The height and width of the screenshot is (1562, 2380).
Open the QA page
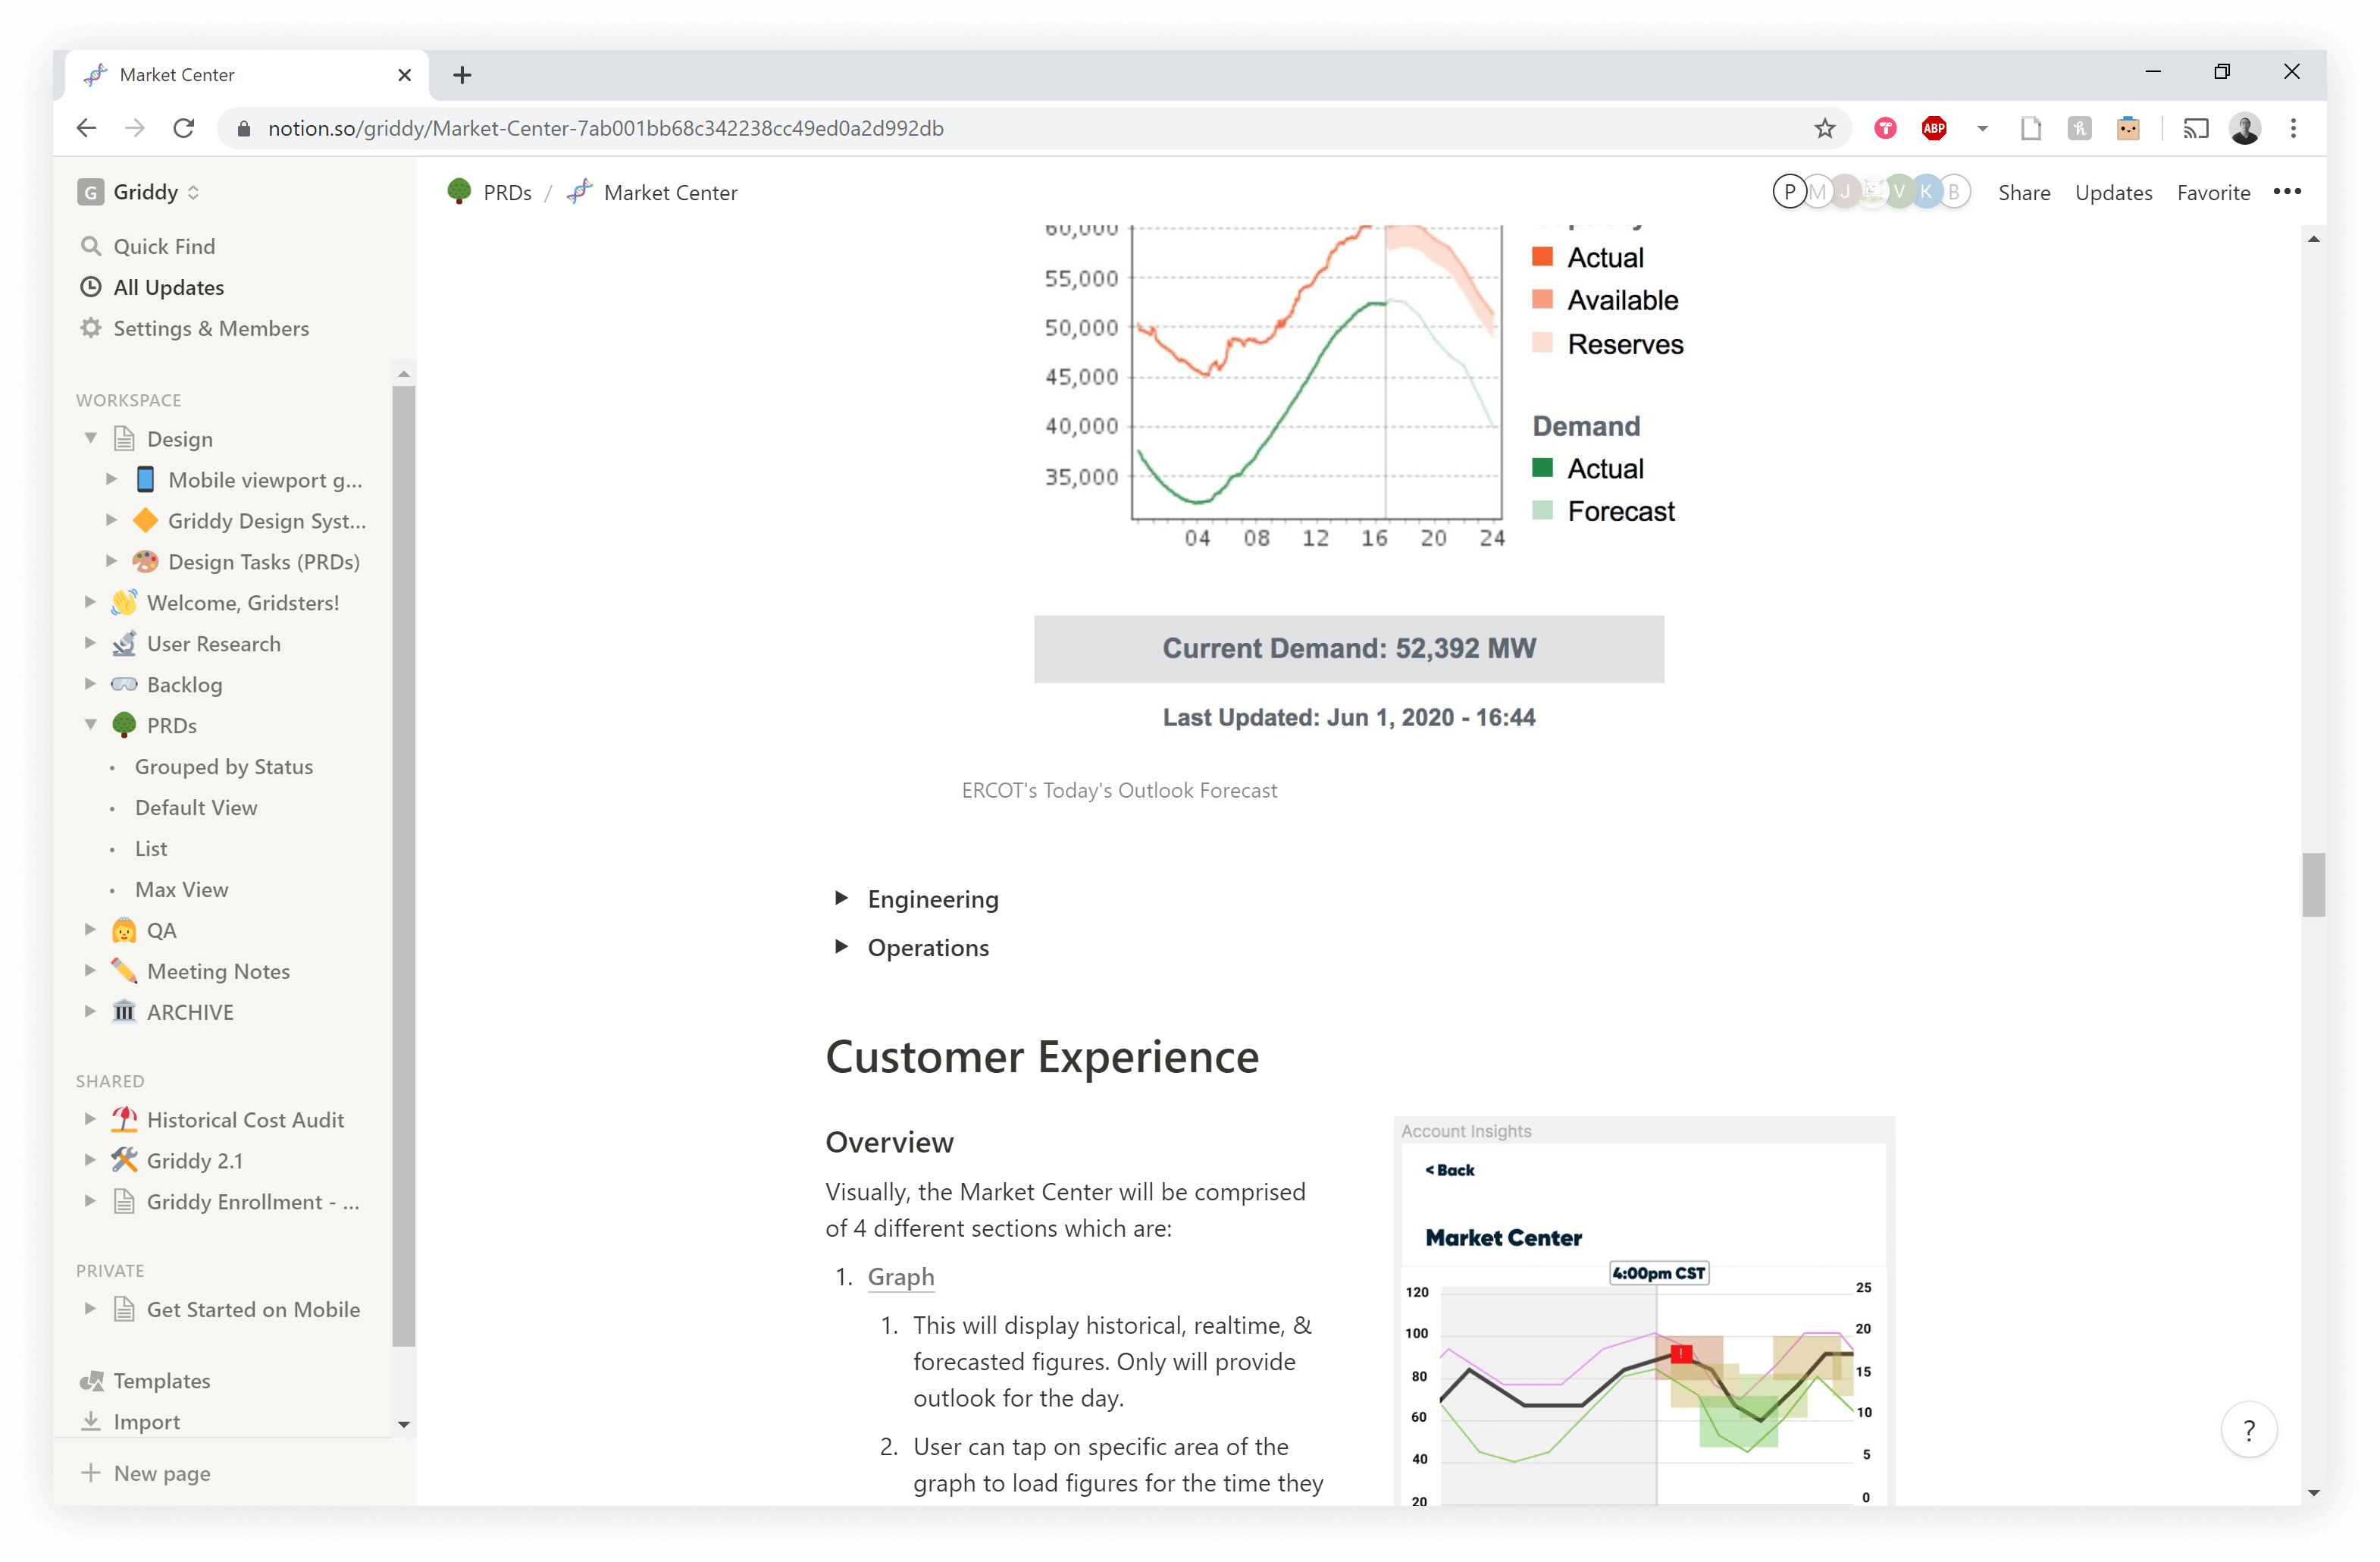[161, 930]
